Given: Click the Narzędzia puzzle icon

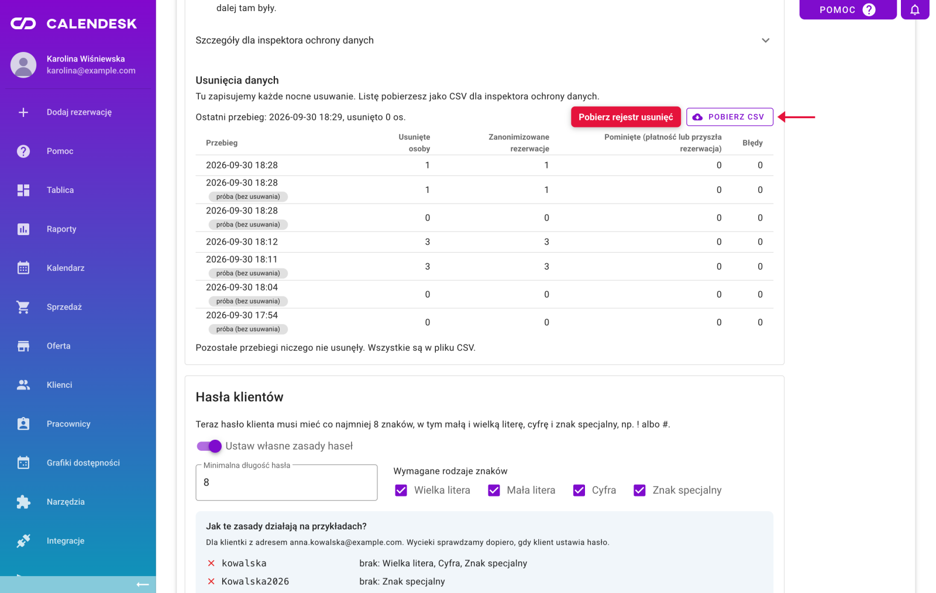Looking at the screenshot, I should (x=23, y=502).
